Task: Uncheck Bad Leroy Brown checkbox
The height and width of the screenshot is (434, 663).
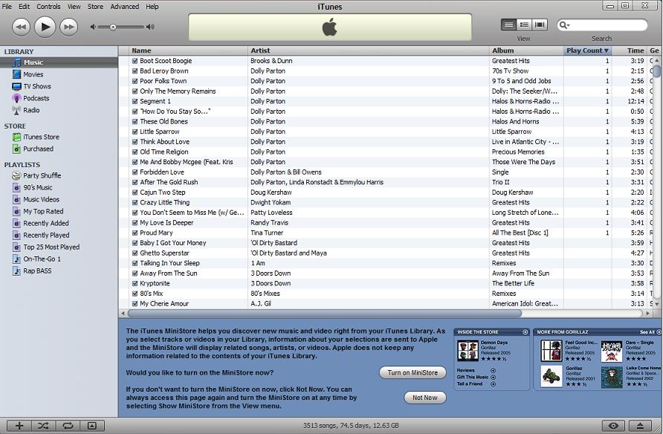Action: (135, 71)
